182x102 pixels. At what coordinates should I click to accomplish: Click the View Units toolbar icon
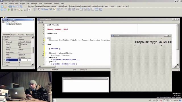point(2,10)
